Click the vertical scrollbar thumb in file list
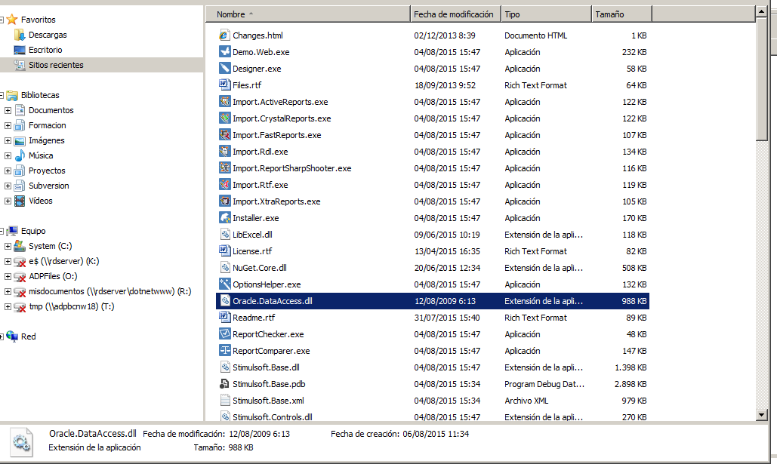The height and width of the screenshot is (464, 777). point(762,78)
